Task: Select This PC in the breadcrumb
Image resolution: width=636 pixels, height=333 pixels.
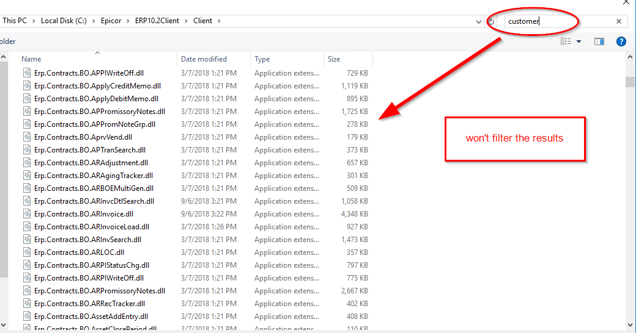Action: [15, 21]
